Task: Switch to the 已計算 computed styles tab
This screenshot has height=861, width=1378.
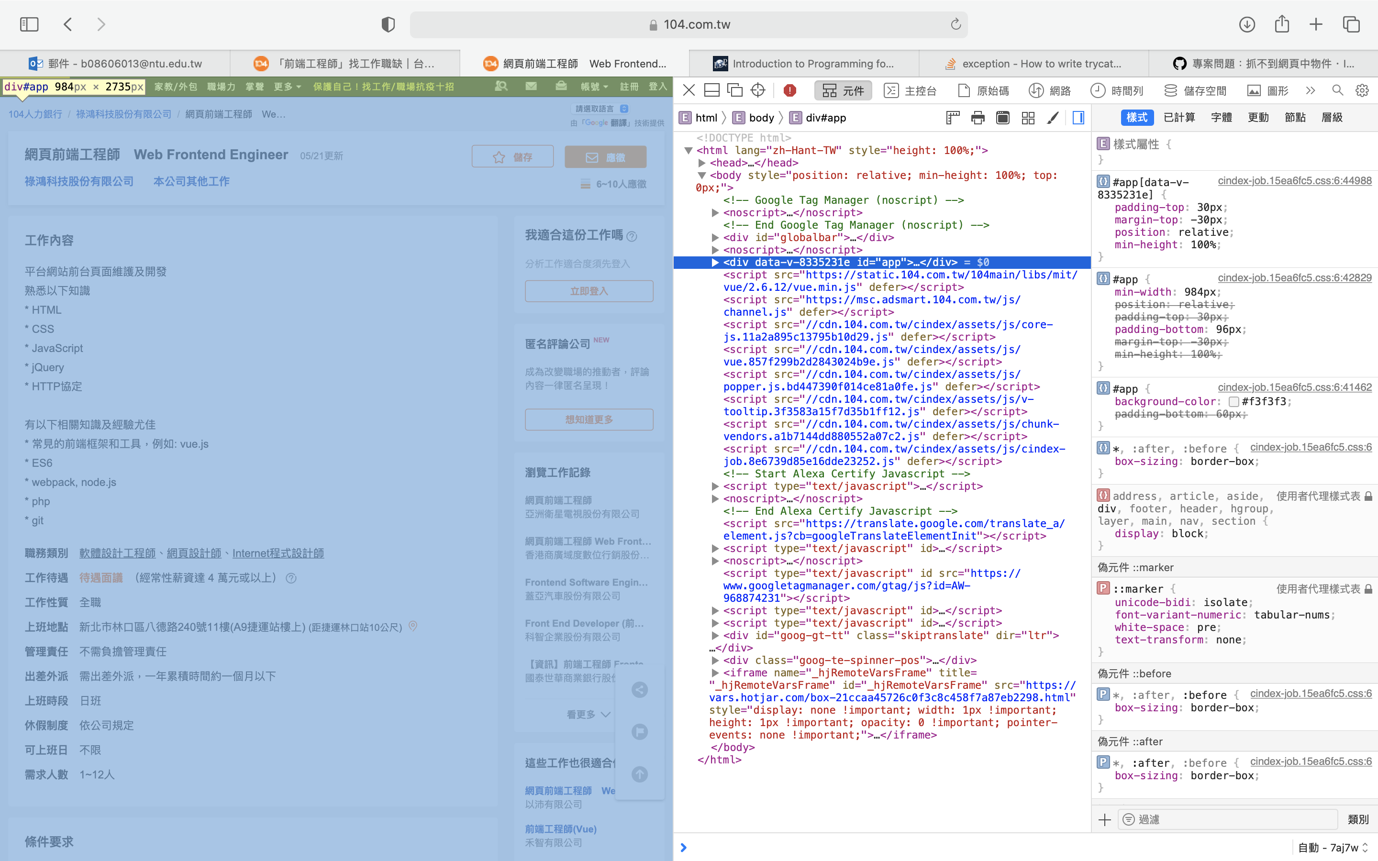Action: 1179,117
